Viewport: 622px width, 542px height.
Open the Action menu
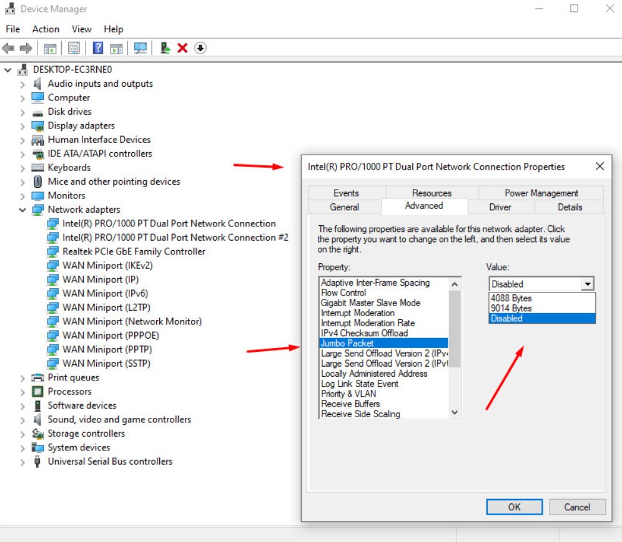pyautogui.click(x=46, y=29)
